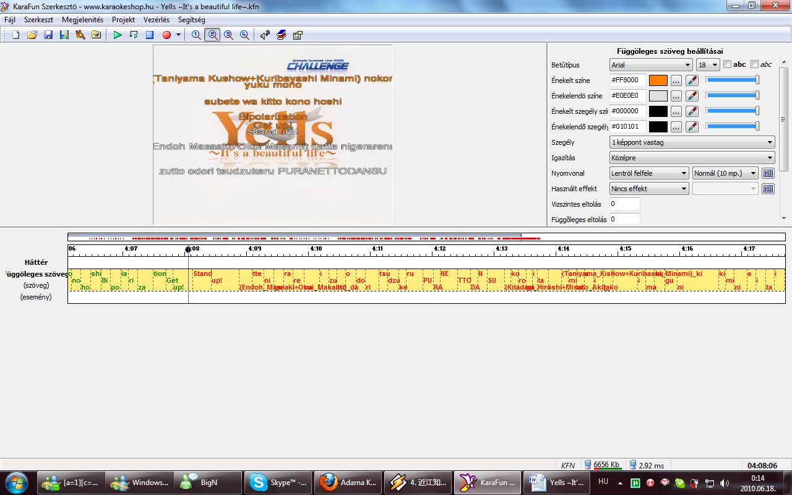Expand Igazítás Középre dropdown
Viewport: 792px width, 495px height.
point(692,158)
